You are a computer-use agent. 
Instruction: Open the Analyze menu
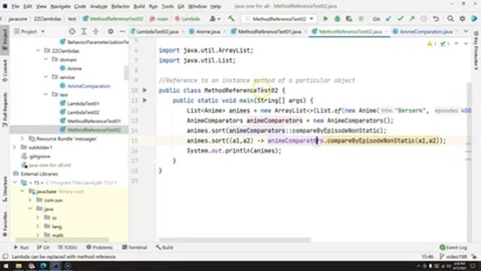coord(98,6)
